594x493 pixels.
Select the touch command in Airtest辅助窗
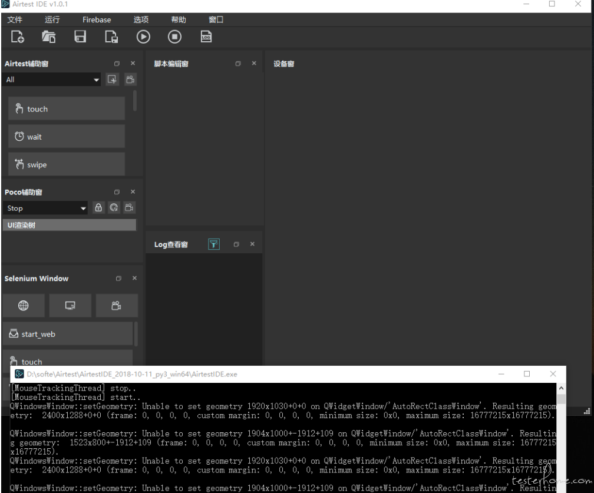[x=67, y=108]
